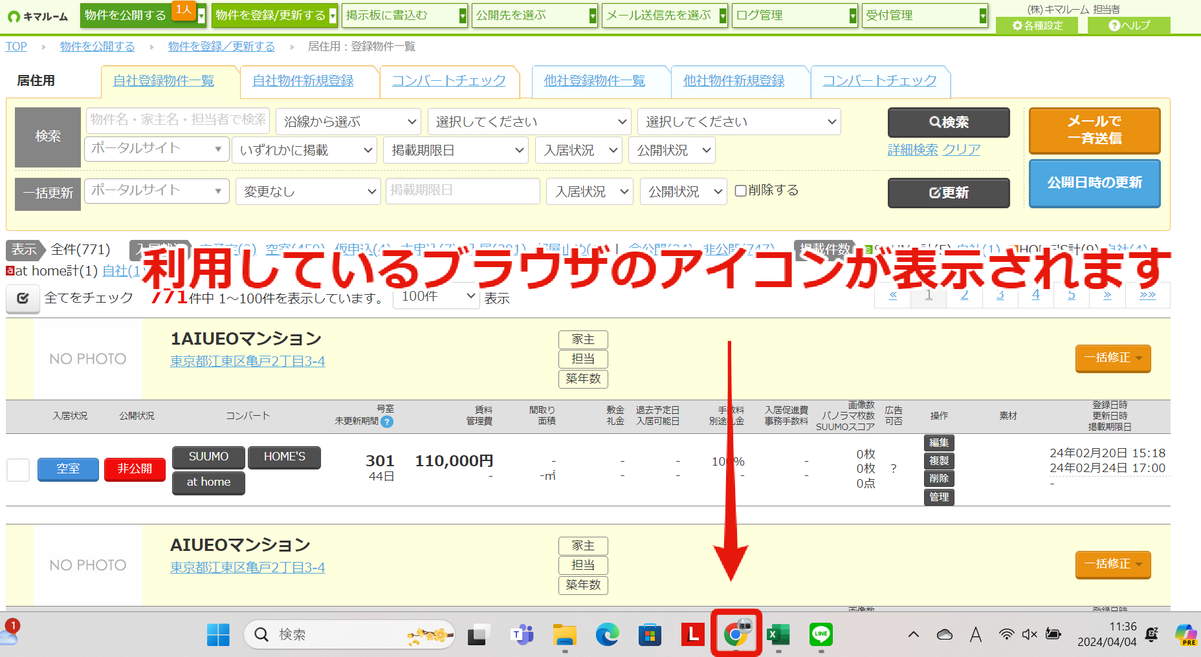Screen dimensions: 1201x657
Task: Click the at home convert button
Action: click(x=208, y=482)
